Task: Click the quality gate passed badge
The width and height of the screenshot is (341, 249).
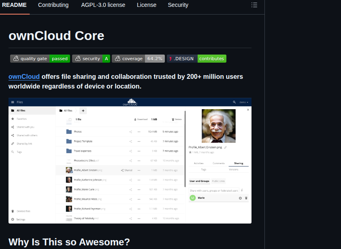Action: click(40, 59)
